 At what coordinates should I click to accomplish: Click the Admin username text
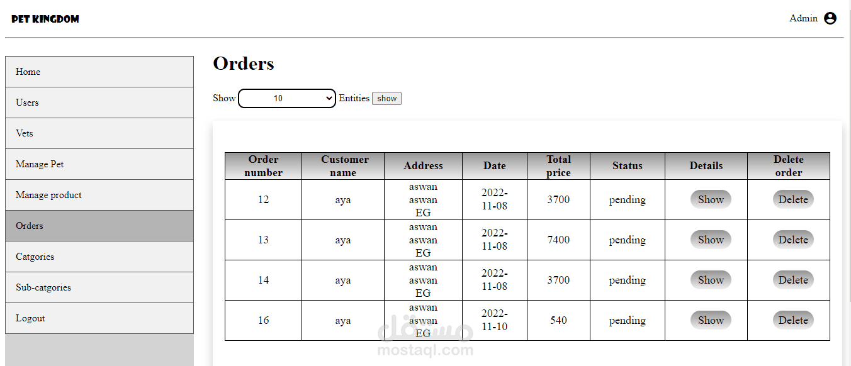803,18
